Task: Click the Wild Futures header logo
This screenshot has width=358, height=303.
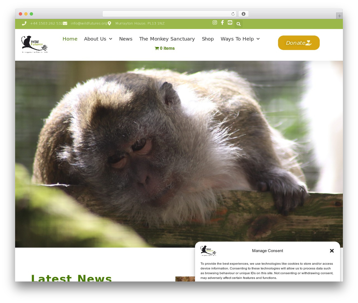Action: [34, 44]
